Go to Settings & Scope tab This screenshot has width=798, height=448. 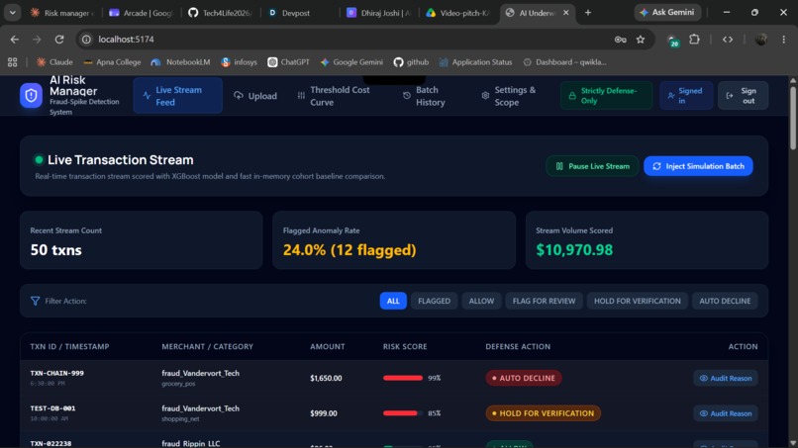pyautogui.click(x=509, y=96)
